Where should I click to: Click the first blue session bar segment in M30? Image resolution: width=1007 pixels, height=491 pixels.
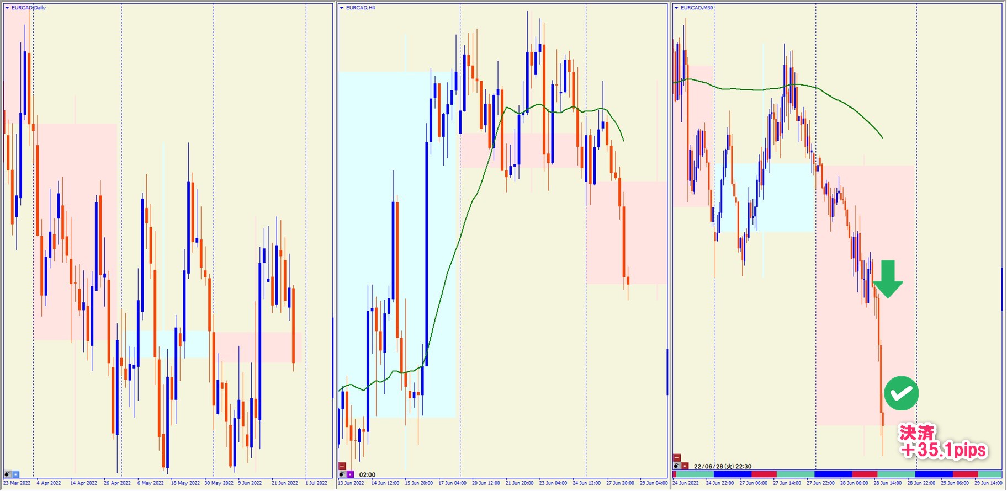732,474
